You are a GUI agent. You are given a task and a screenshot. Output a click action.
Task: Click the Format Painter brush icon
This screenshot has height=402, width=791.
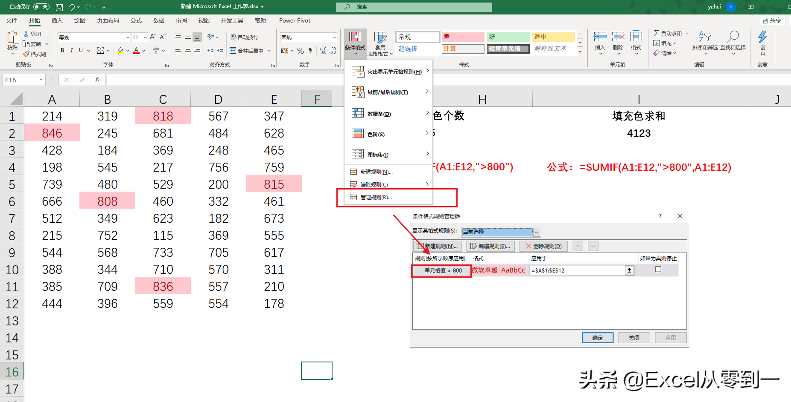tap(26, 54)
